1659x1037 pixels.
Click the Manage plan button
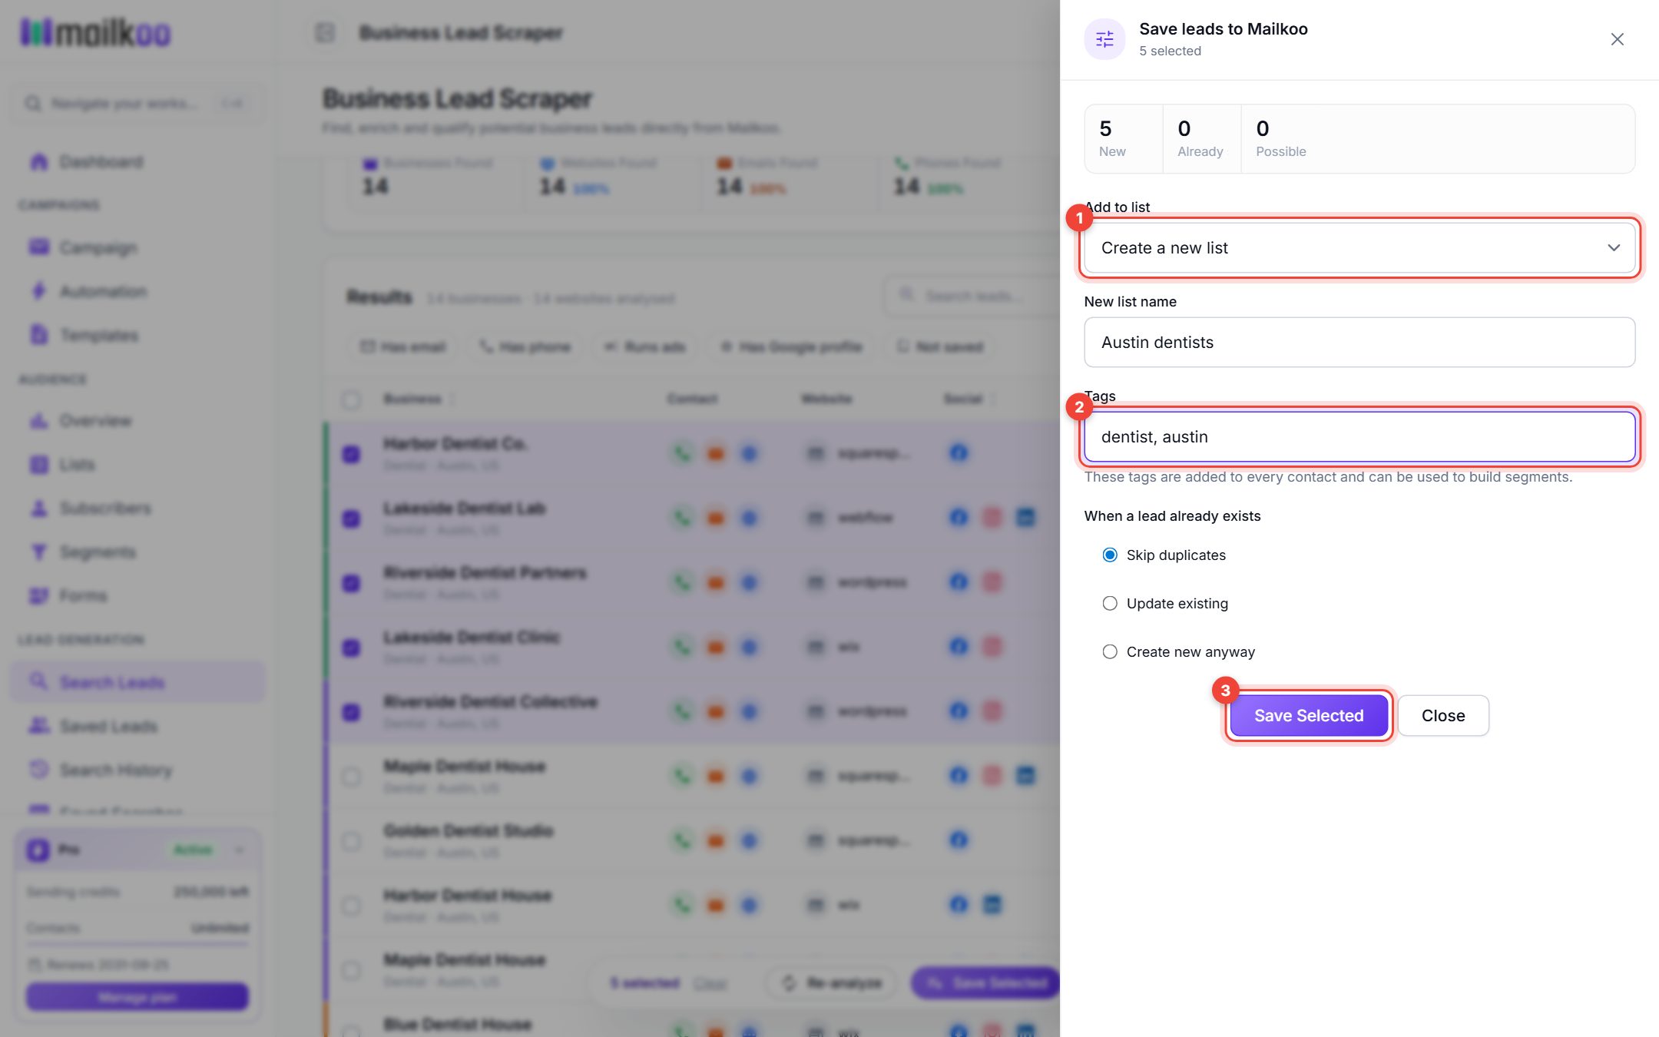(x=137, y=997)
